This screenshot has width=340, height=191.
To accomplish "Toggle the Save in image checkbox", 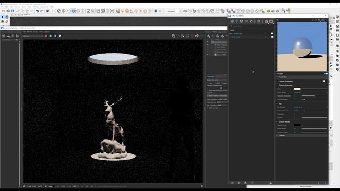I will [208, 108].
